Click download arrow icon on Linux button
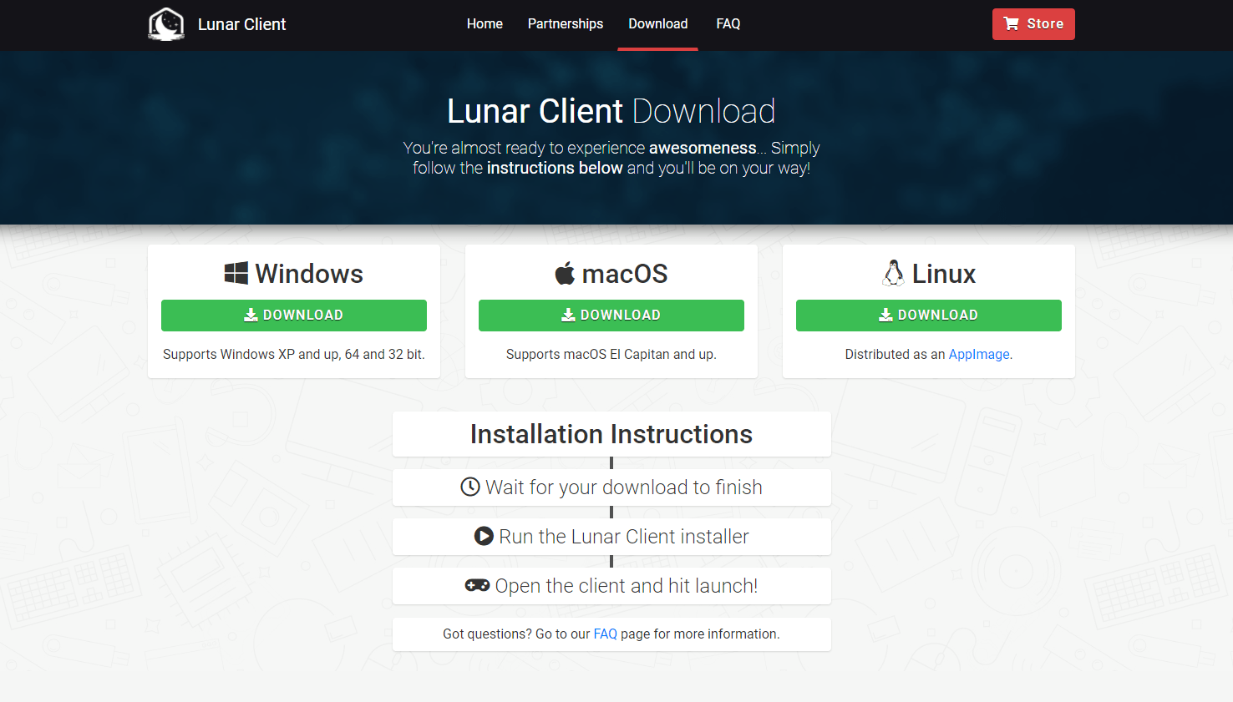Screen dimensions: 1233x702 (x=885, y=315)
